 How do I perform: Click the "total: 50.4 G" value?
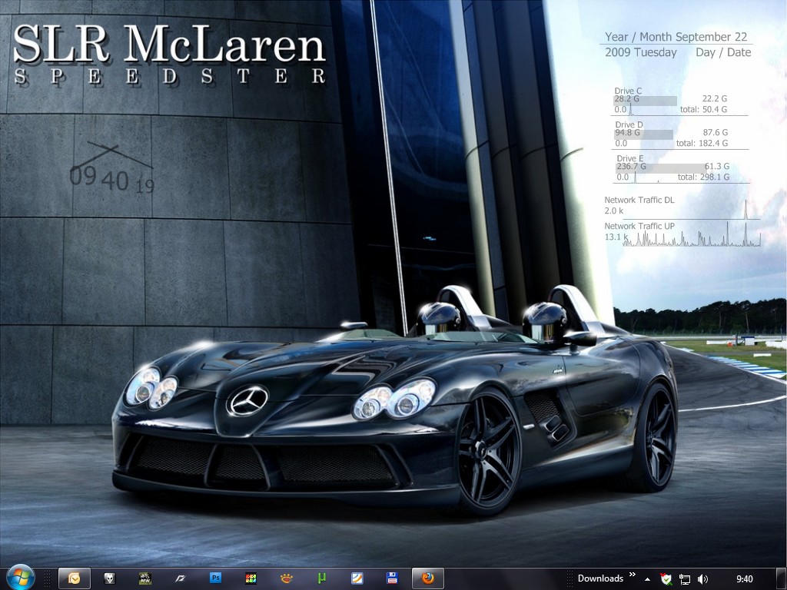point(703,109)
